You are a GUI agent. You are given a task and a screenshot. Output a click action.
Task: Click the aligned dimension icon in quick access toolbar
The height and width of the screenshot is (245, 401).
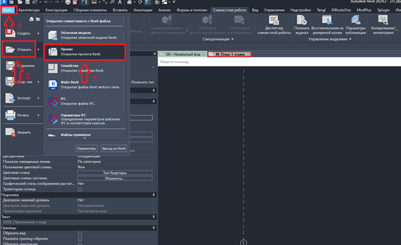[x=105, y=2]
